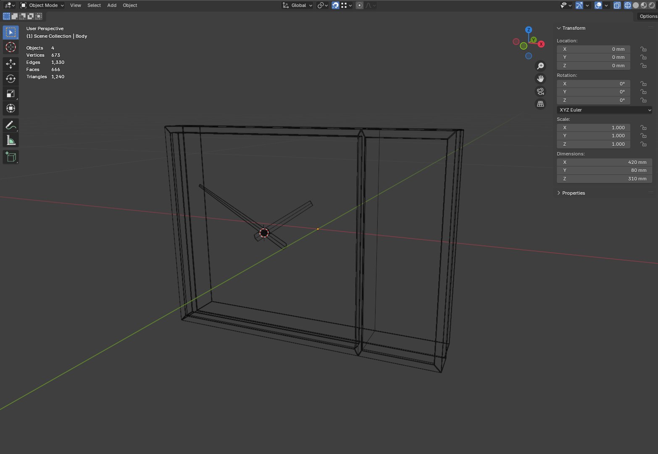
Task: Open the snapping options dropdown
Action: point(347,5)
